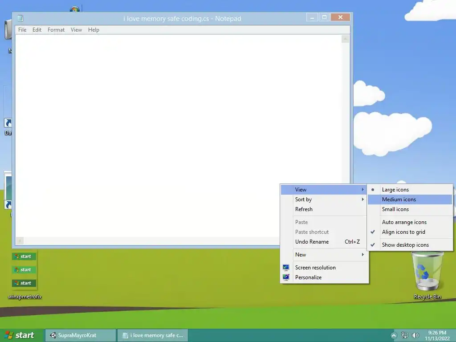Click the vertical scrollbar up arrow
This screenshot has height=342, width=456.
[x=345, y=39]
